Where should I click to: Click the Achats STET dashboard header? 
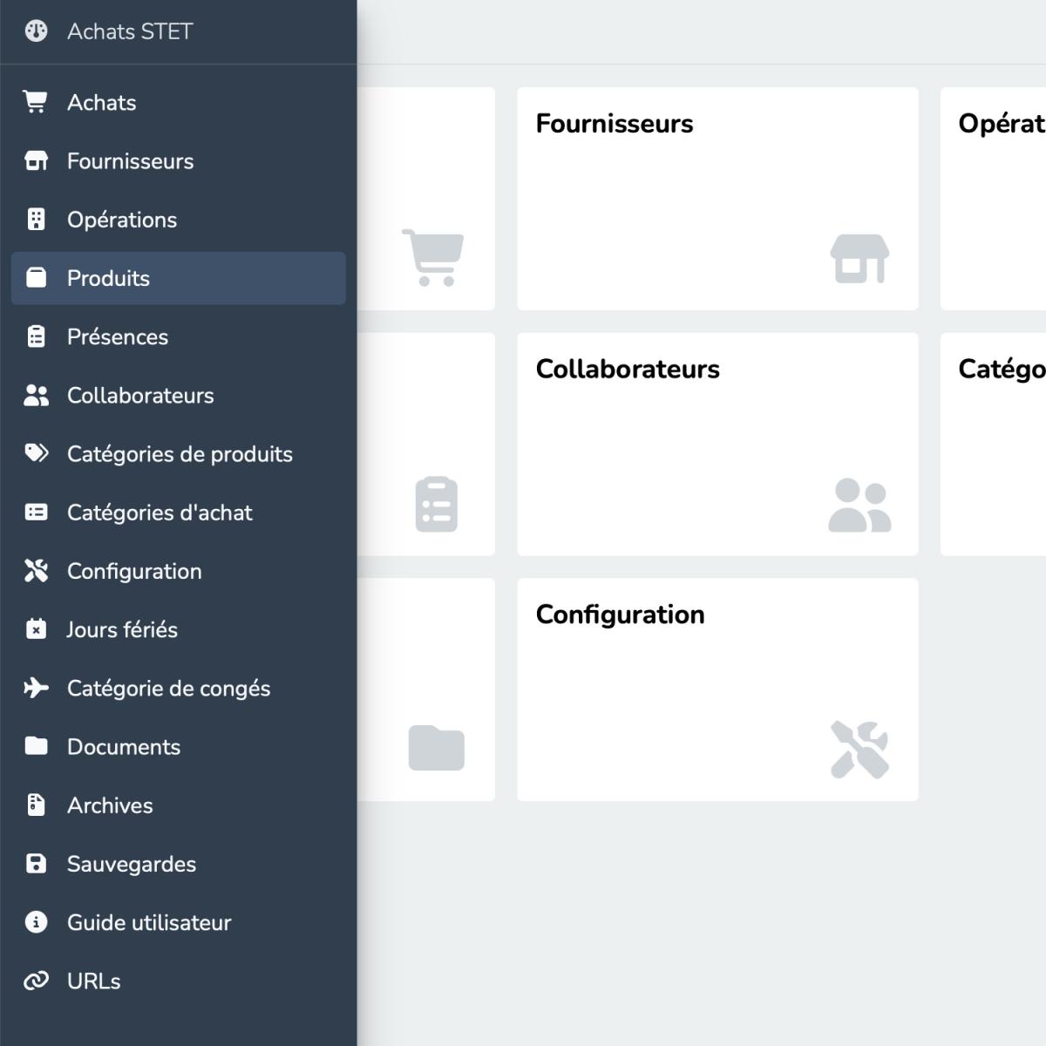point(130,31)
